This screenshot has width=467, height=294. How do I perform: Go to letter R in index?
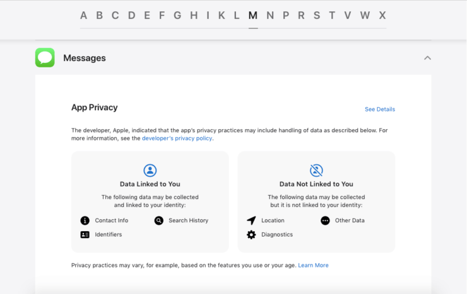coord(302,16)
